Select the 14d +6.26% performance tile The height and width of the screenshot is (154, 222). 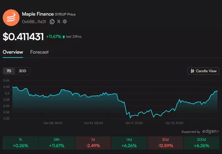[x=129, y=143]
